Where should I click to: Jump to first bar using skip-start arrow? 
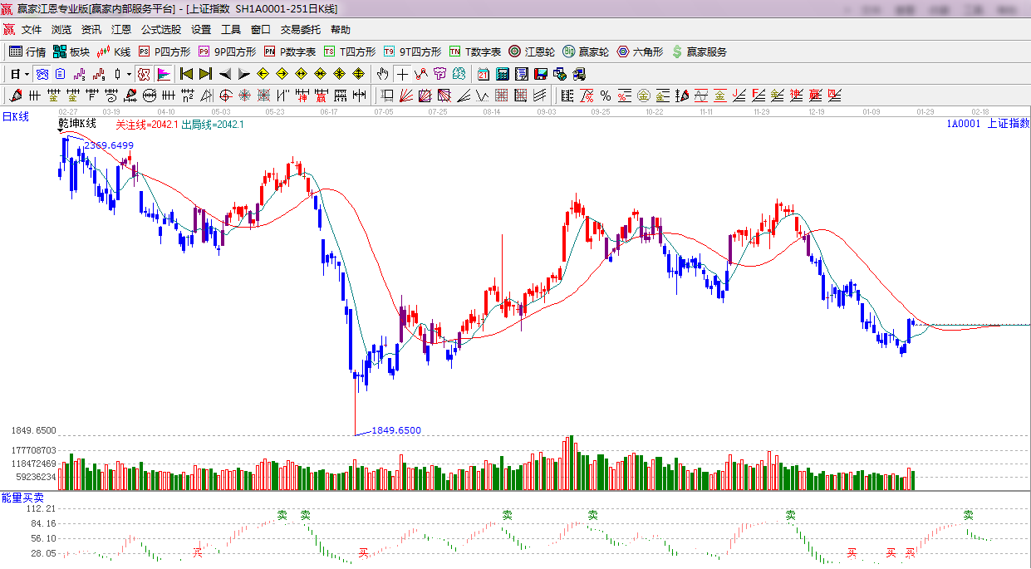coord(186,74)
